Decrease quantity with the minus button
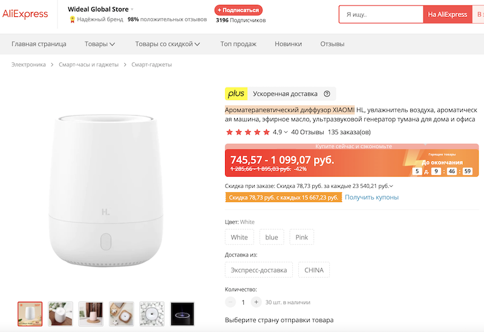This screenshot has width=484, height=332. (231, 302)
